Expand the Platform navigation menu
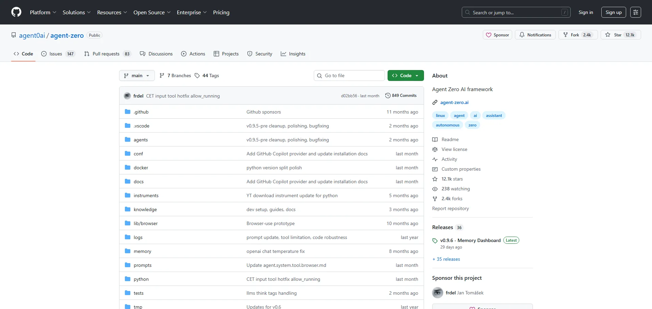Image resolution: width=652 pixels, height=309 pixels. (43, 12)
